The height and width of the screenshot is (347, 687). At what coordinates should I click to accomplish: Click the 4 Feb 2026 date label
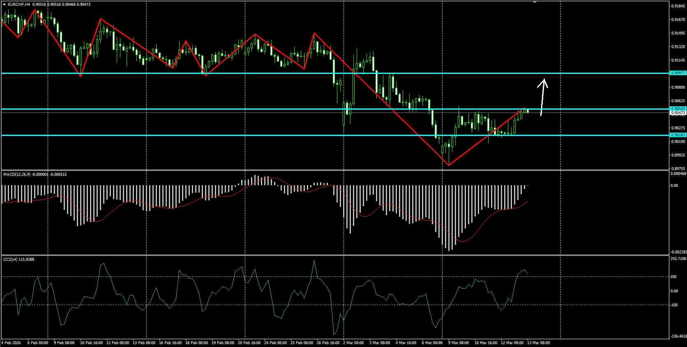[x=12, y=342]
